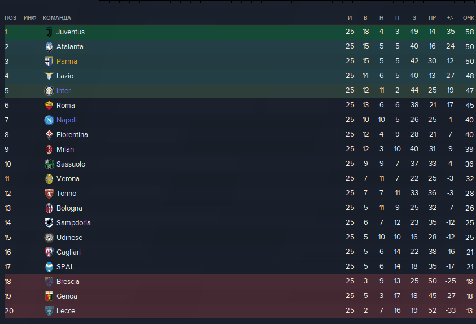Click the Roma club crest
This screenshot has height=324, width=476.
click(x=49, y=106)
